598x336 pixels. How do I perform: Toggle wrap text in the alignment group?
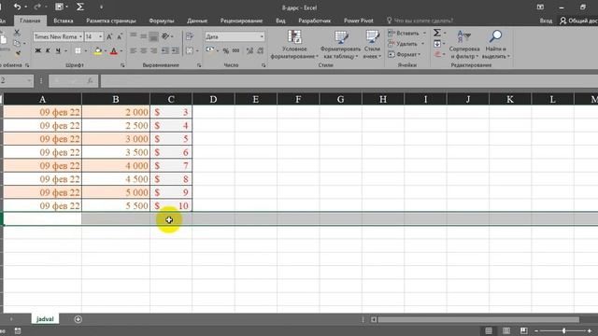pos(190,36)
